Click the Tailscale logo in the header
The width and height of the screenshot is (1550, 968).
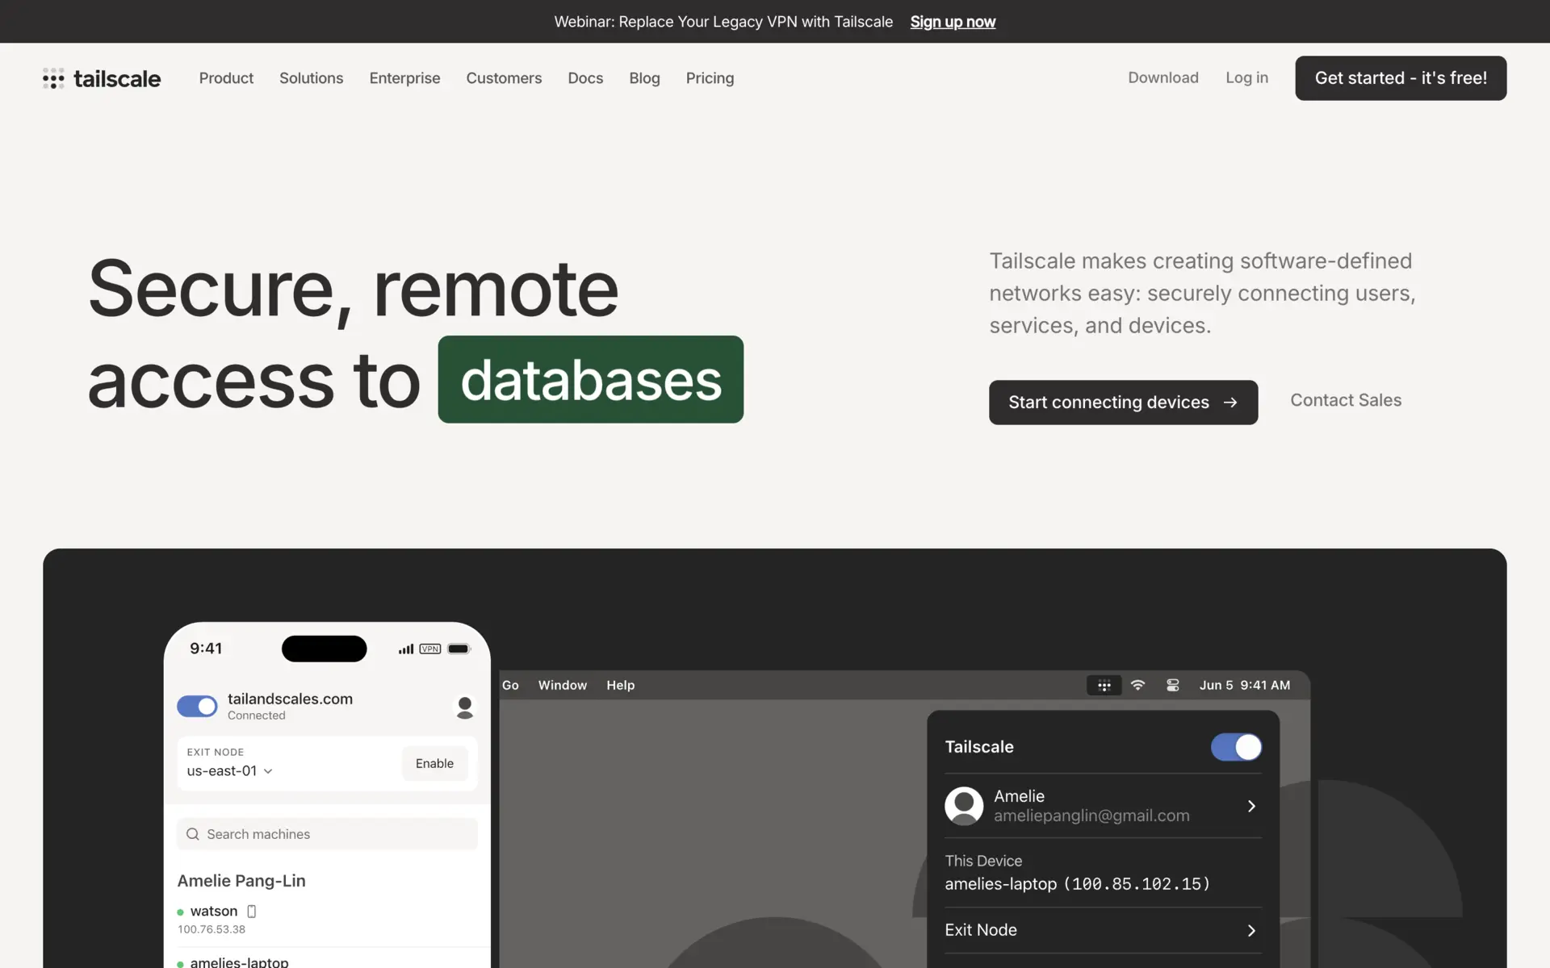pos(102,78)
